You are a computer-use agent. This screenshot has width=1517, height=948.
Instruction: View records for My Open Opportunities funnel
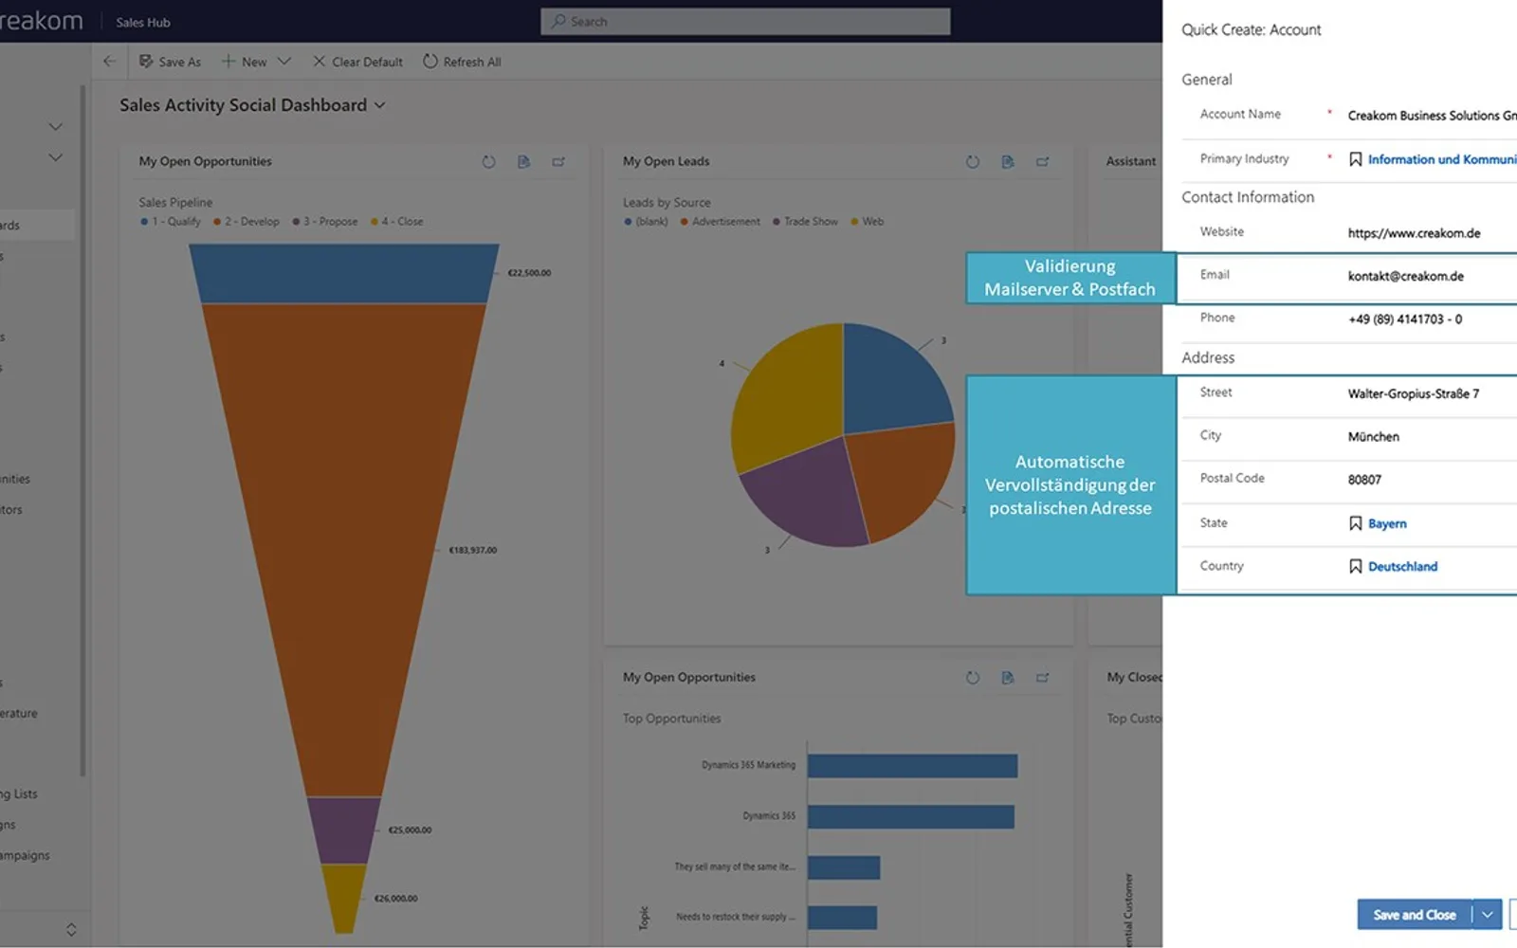coord(523,162)
